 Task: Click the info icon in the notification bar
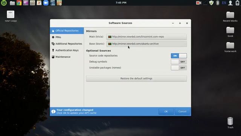pyautogui.click(x=53, y=111)
